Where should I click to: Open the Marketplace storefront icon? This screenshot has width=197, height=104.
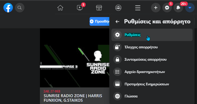point(99,8)
